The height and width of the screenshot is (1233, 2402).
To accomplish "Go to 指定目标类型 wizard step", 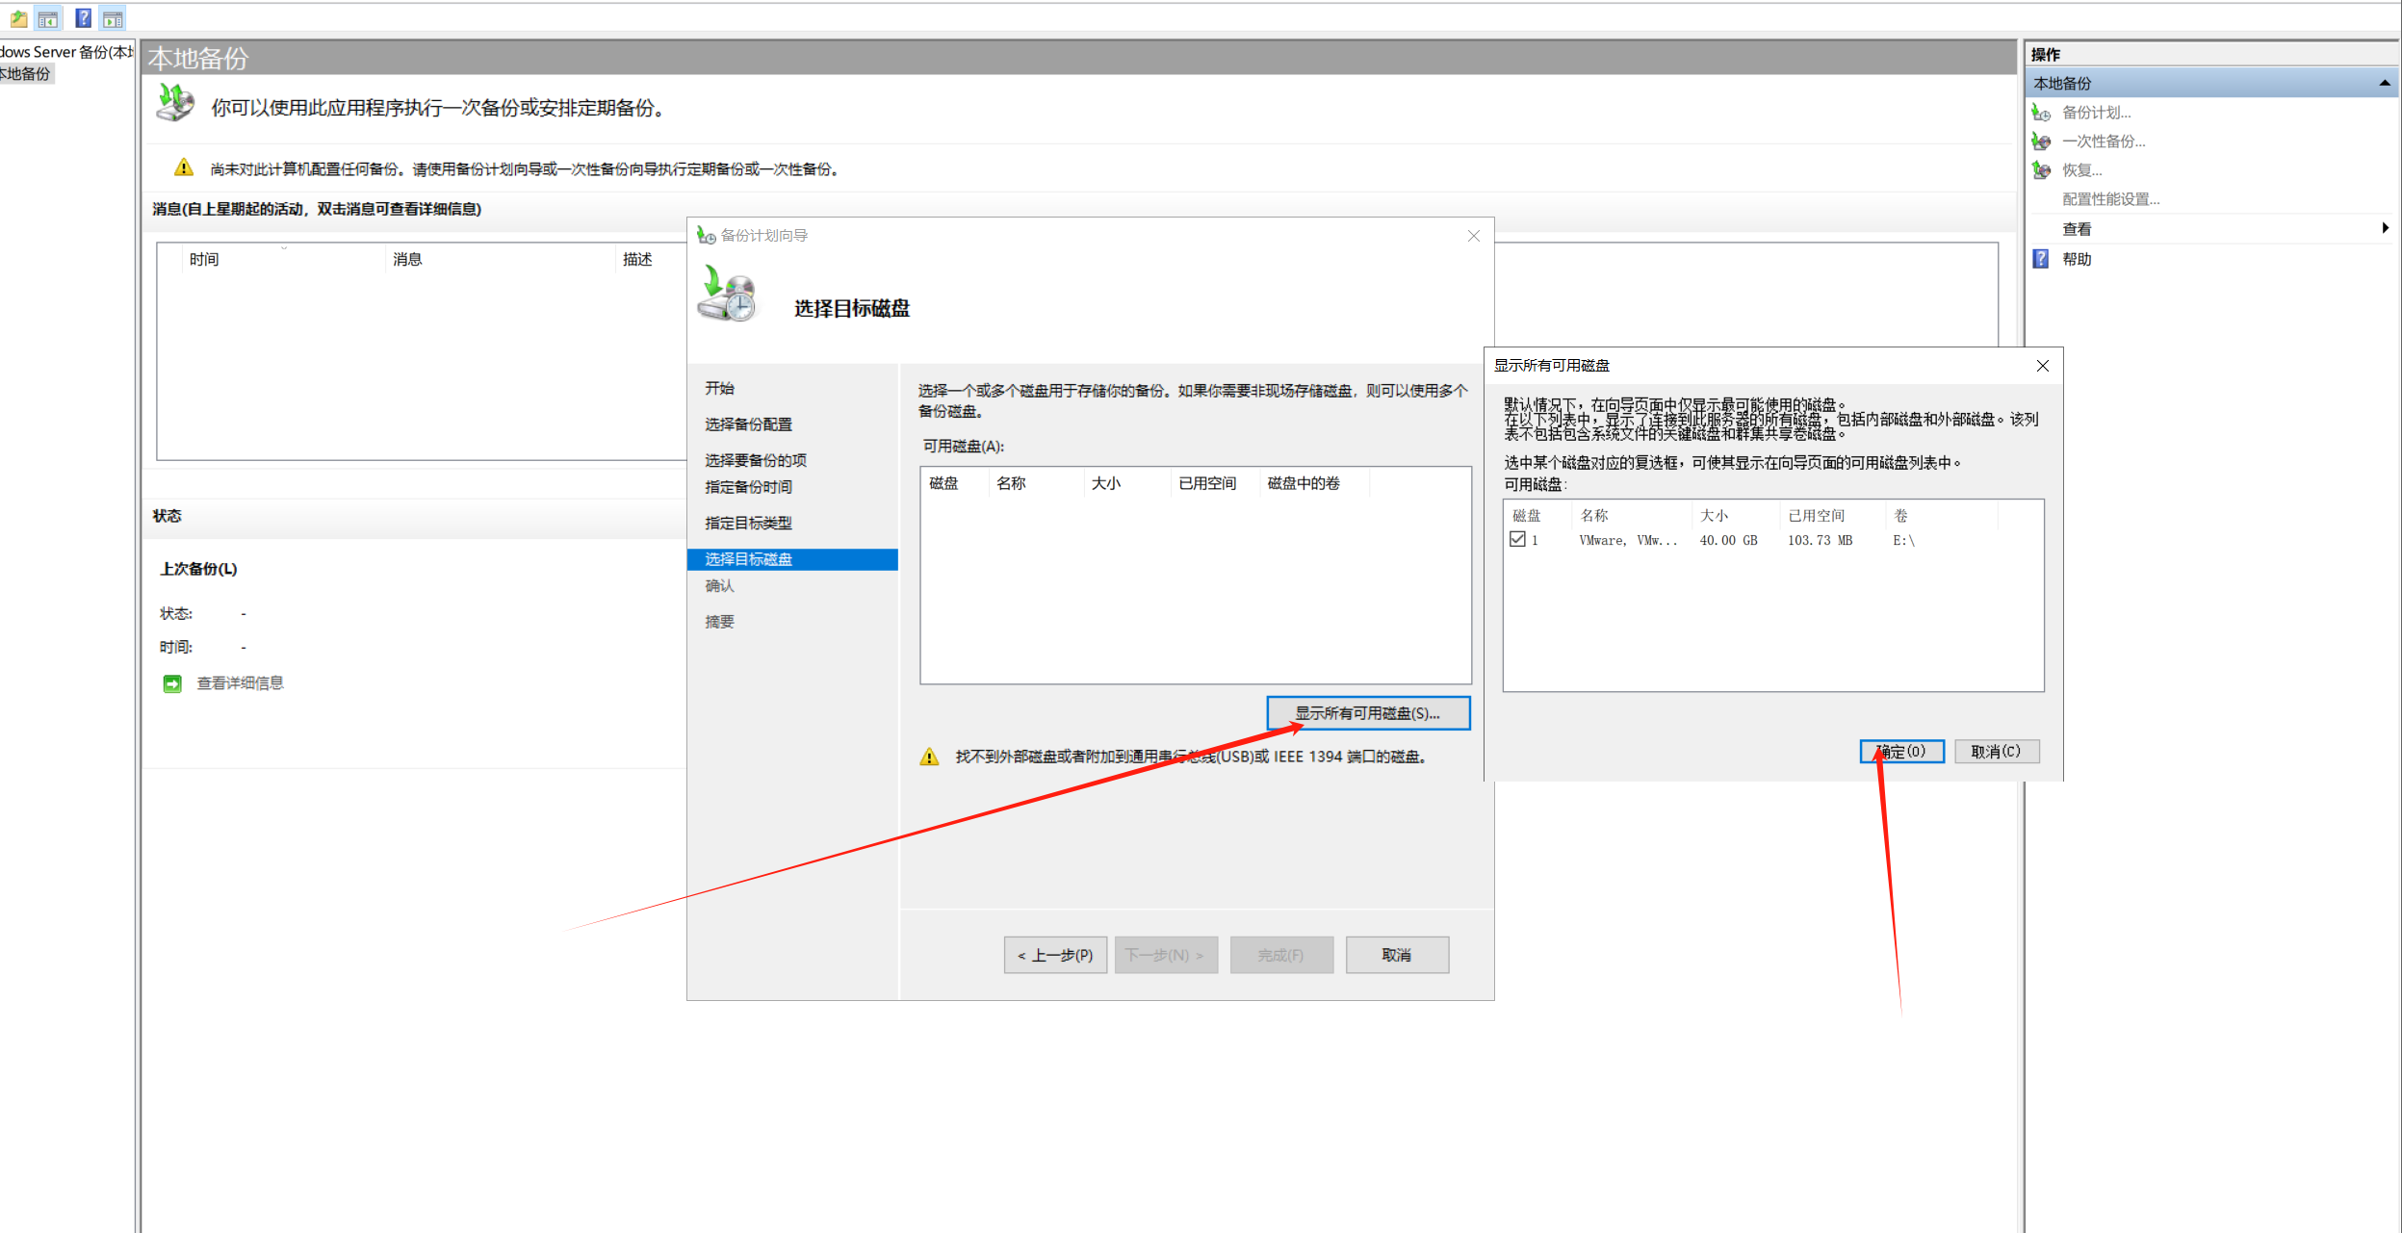I will 748,523.
